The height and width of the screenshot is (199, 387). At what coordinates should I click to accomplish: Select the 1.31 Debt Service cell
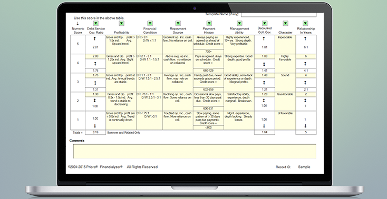[x=95, y=89]
